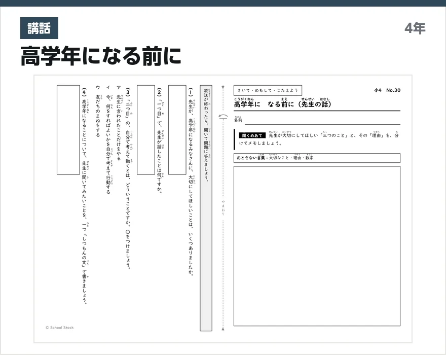The width and height of the screenshot is (446, 355).
Task: Click the answer box for question (1)
Action: 177,130
